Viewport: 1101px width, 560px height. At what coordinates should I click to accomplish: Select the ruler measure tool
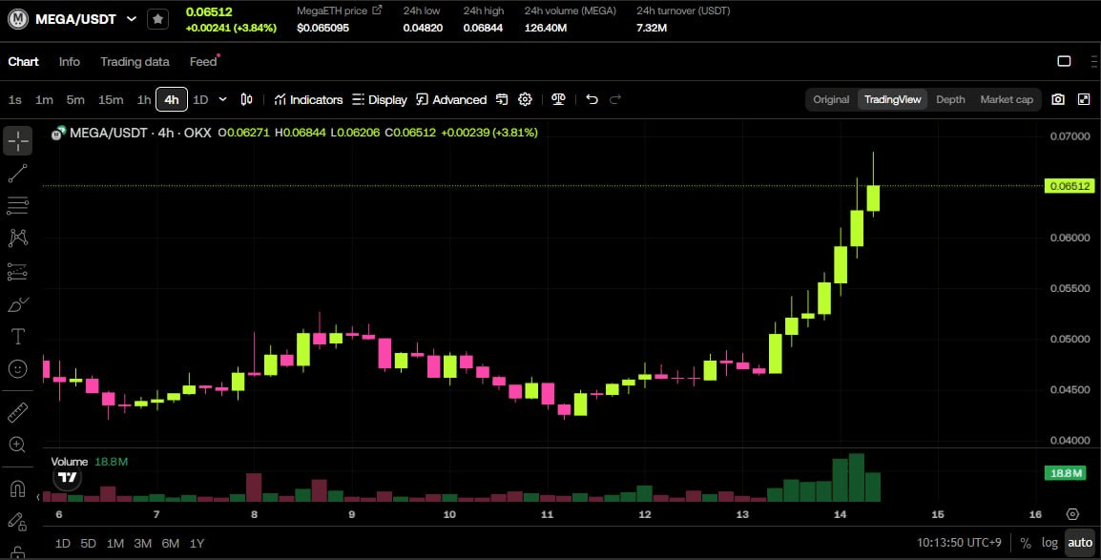click(x=17, y=412)
